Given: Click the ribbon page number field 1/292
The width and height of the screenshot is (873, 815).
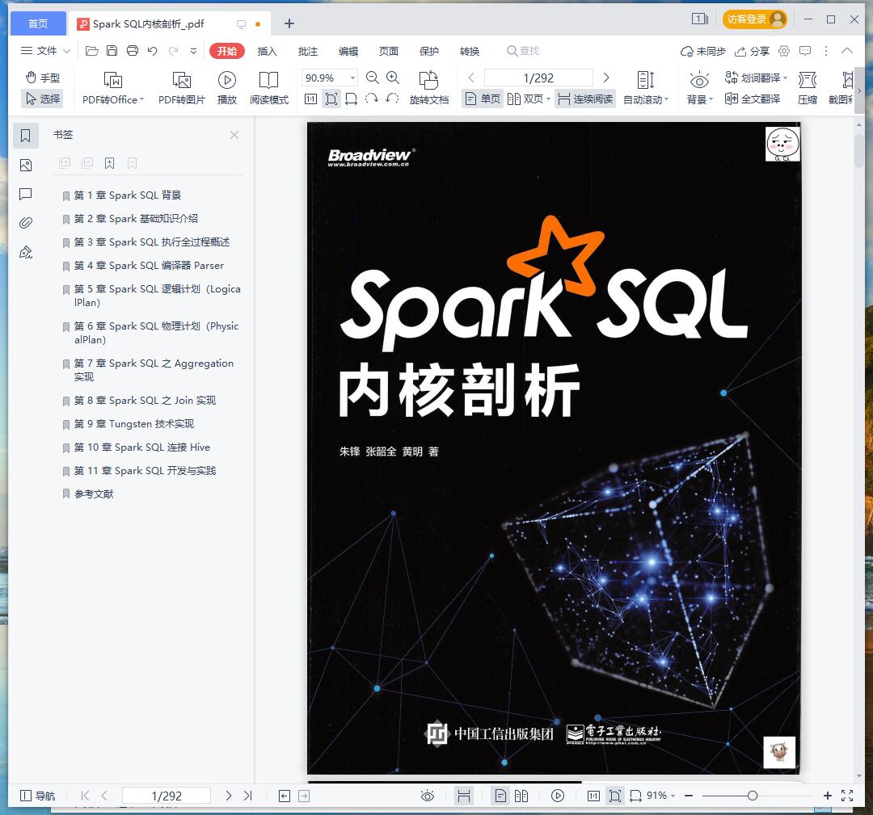Looking at the screenshot, I should tap(538, 78).
